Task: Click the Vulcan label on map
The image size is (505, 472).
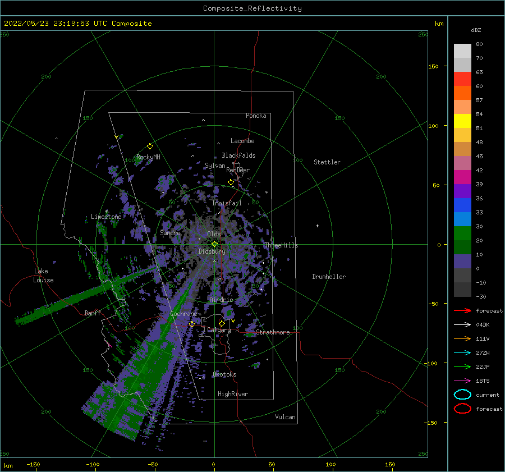Action: tap(286, 417)
